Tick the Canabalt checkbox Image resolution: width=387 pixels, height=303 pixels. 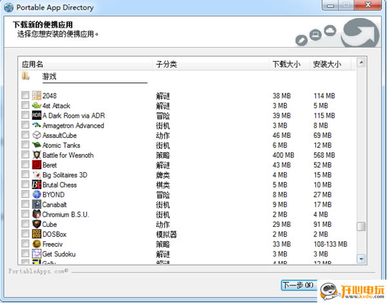(x=25, y=204)
